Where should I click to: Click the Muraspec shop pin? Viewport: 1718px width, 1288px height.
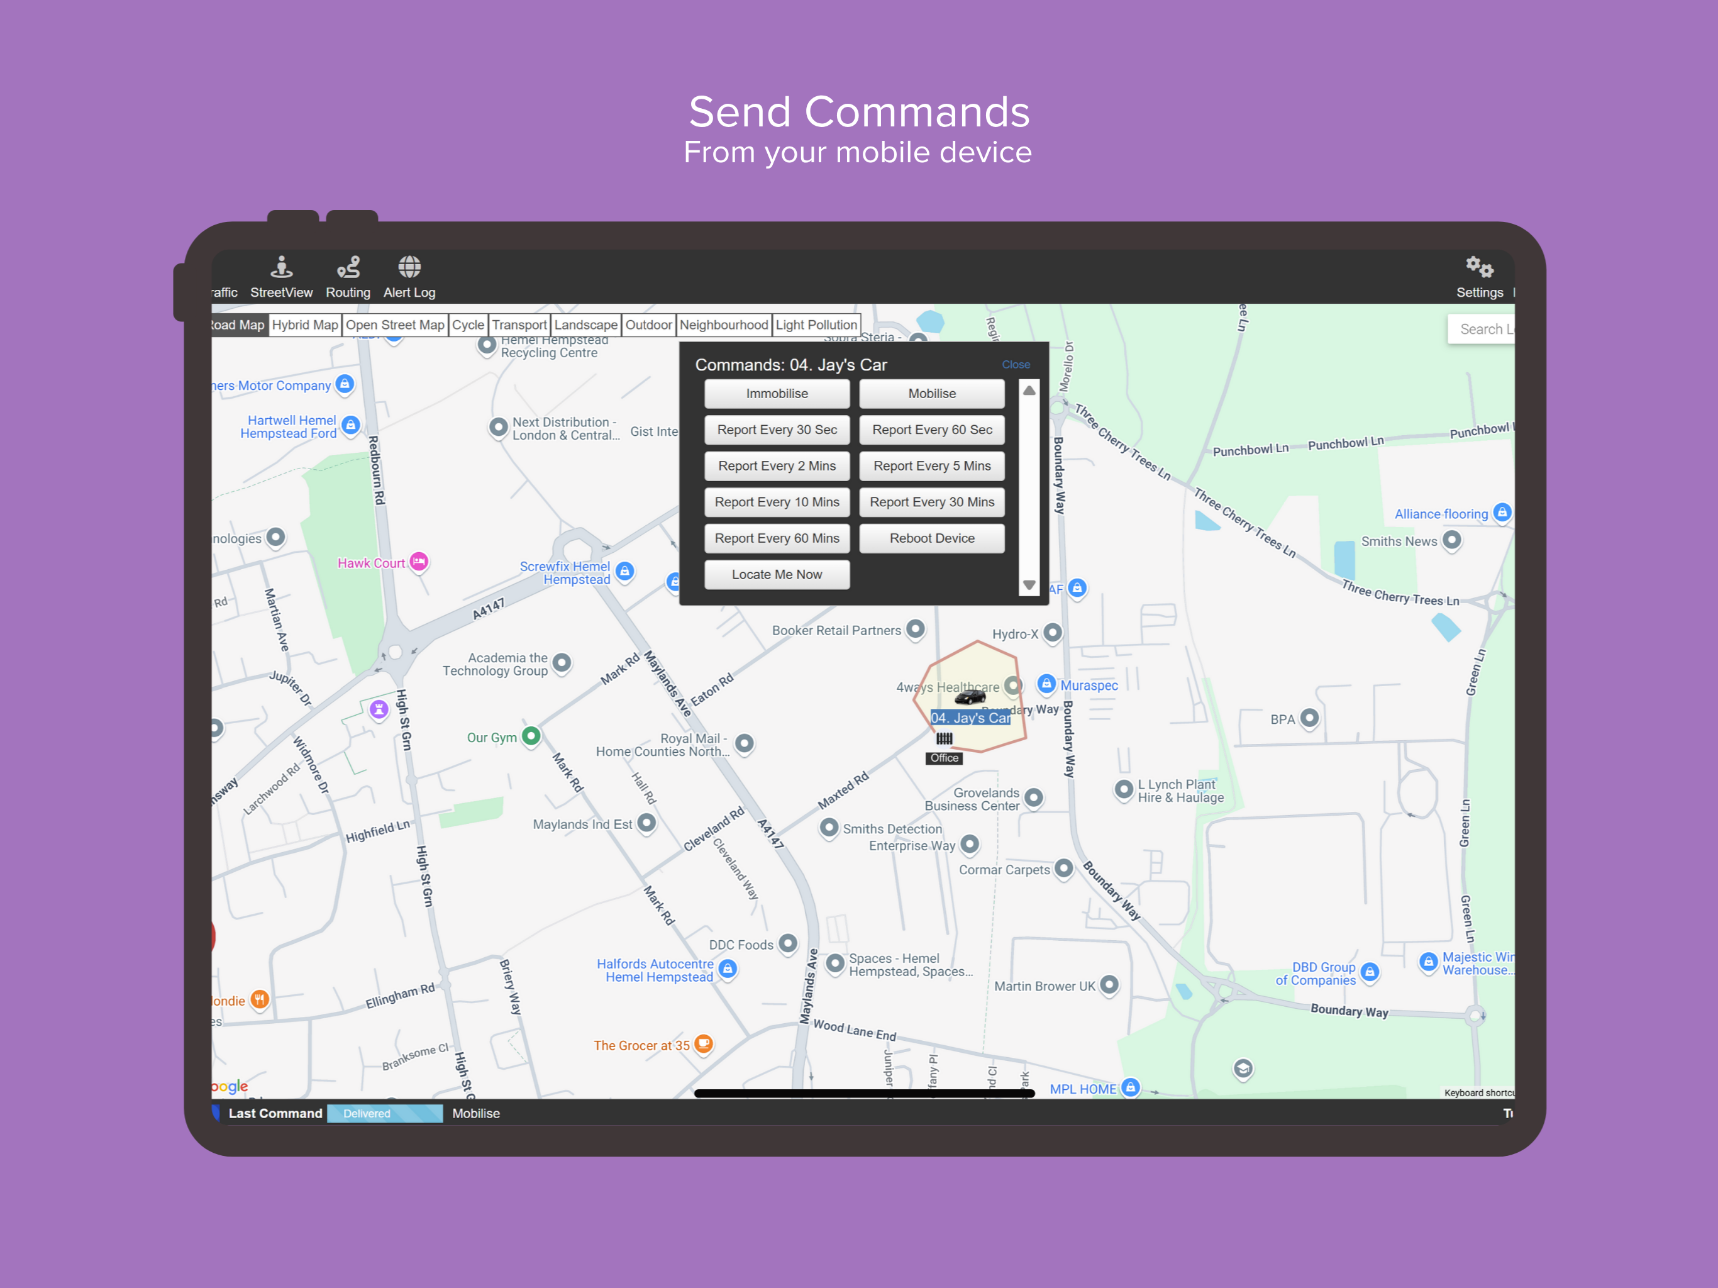tap(1047, 684)
